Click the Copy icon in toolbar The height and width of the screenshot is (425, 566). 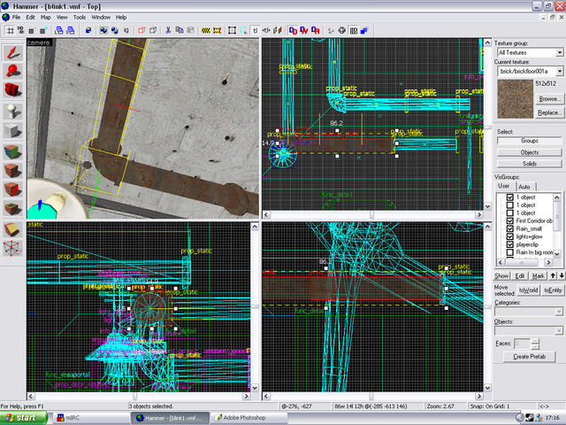[180, 31]
